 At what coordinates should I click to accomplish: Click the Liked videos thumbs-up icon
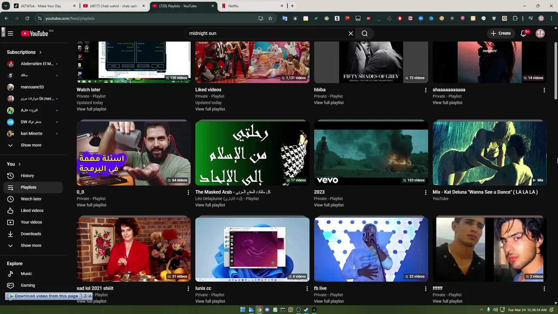click(x=10, y=211)
